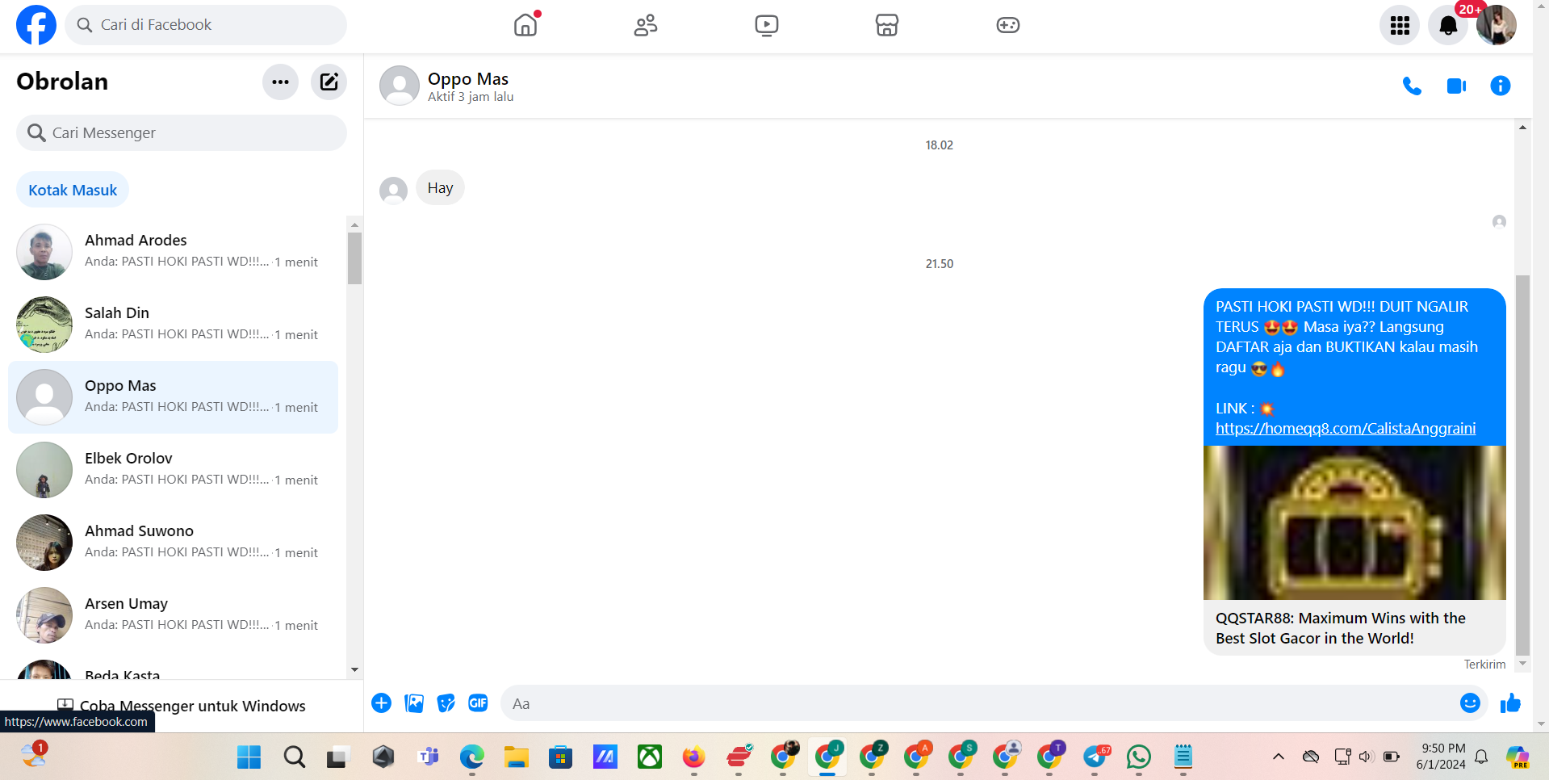Open the QQSTAR88 link preview title
This screenshot has width=1549, height=780.
1341,628
